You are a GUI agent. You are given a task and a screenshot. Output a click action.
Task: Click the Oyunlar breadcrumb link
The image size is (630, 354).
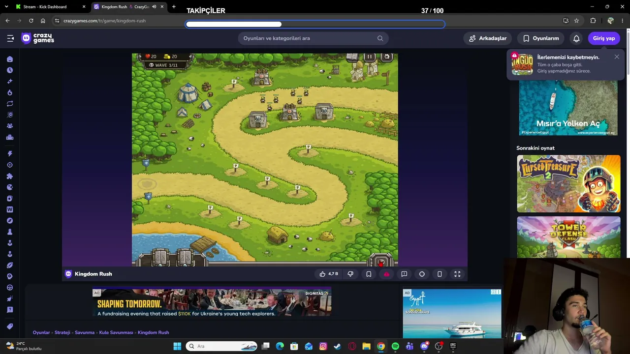[41, 332]
